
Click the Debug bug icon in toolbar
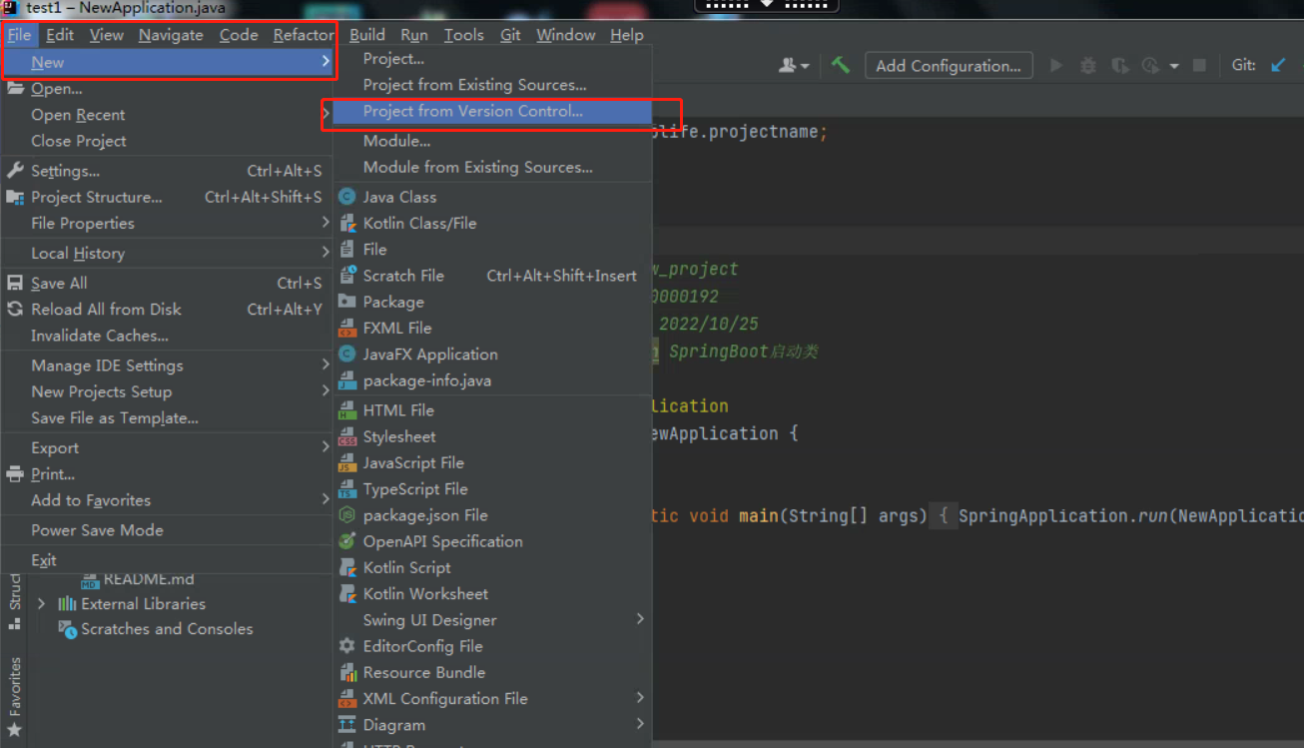click(x=1088, y=66)
